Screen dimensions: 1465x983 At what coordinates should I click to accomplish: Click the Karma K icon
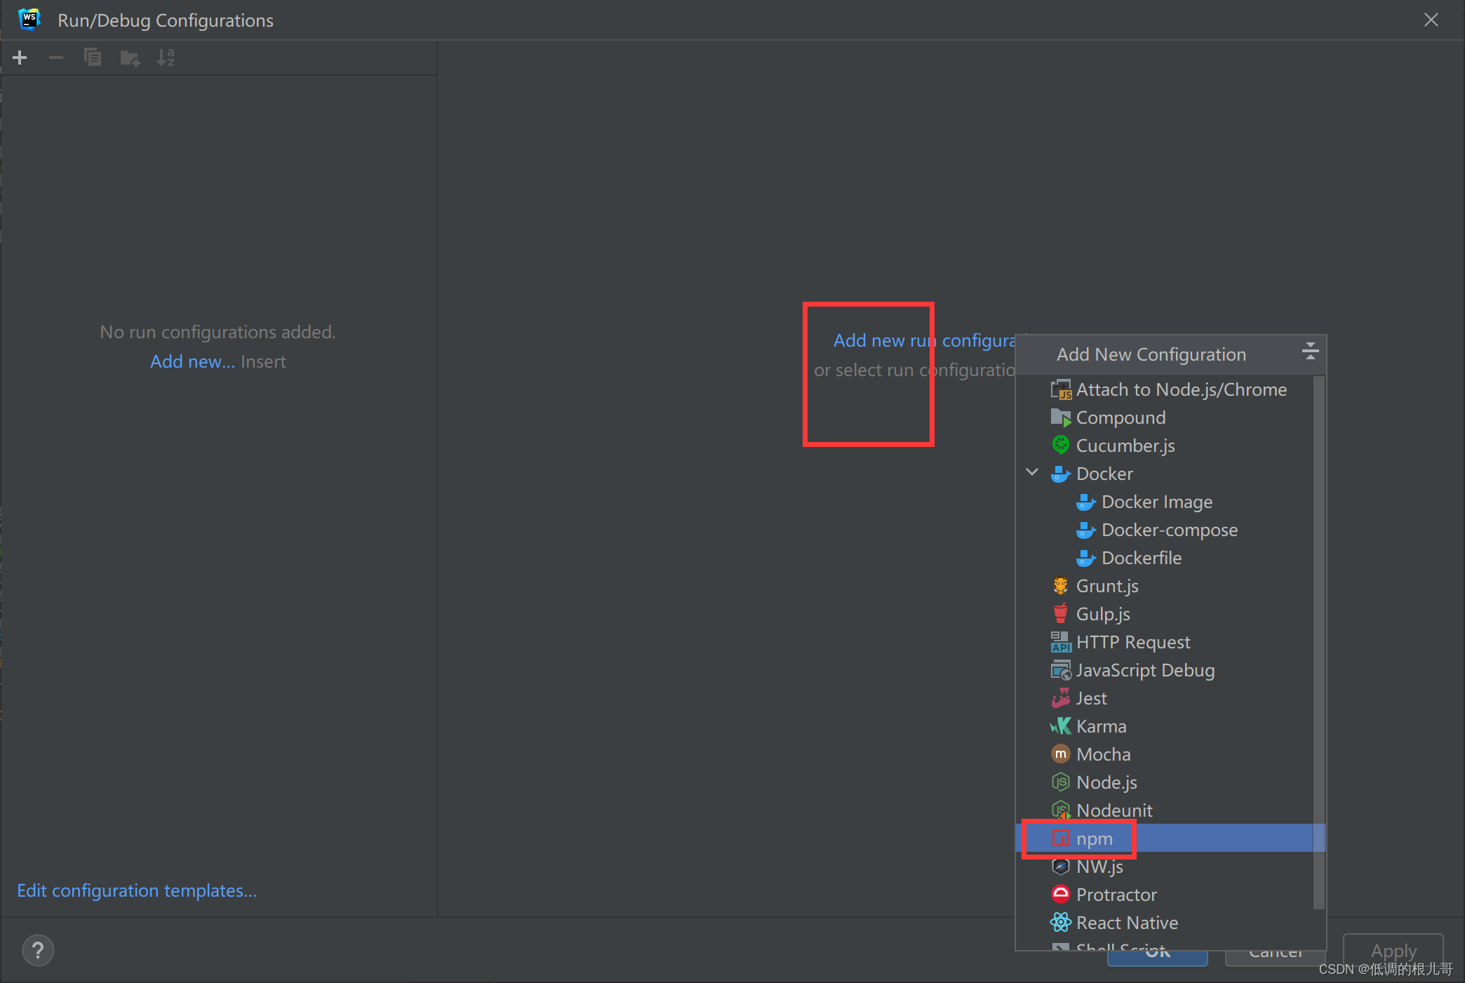(x=1061, y=726)
